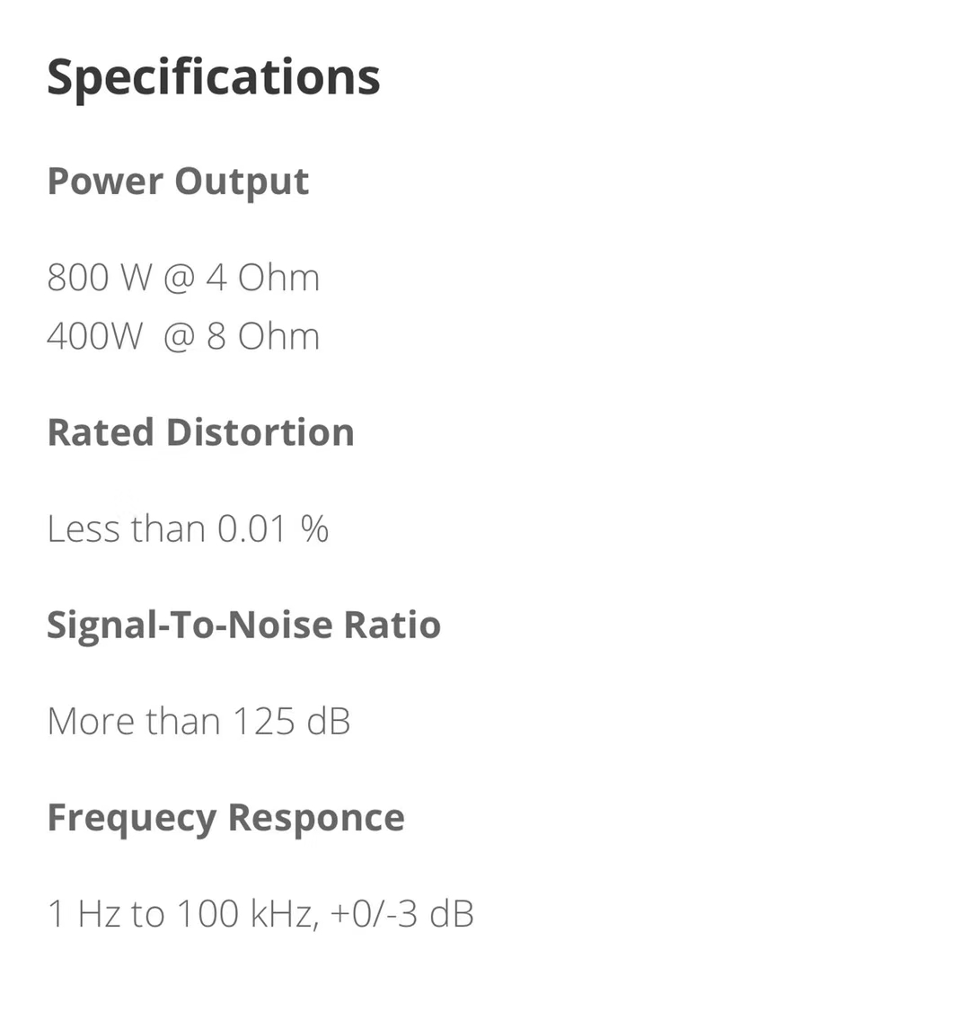This screenshot has width=970, height=1030.
Task: Click the More than 125 dB text
Action: (x=198, y=721)
